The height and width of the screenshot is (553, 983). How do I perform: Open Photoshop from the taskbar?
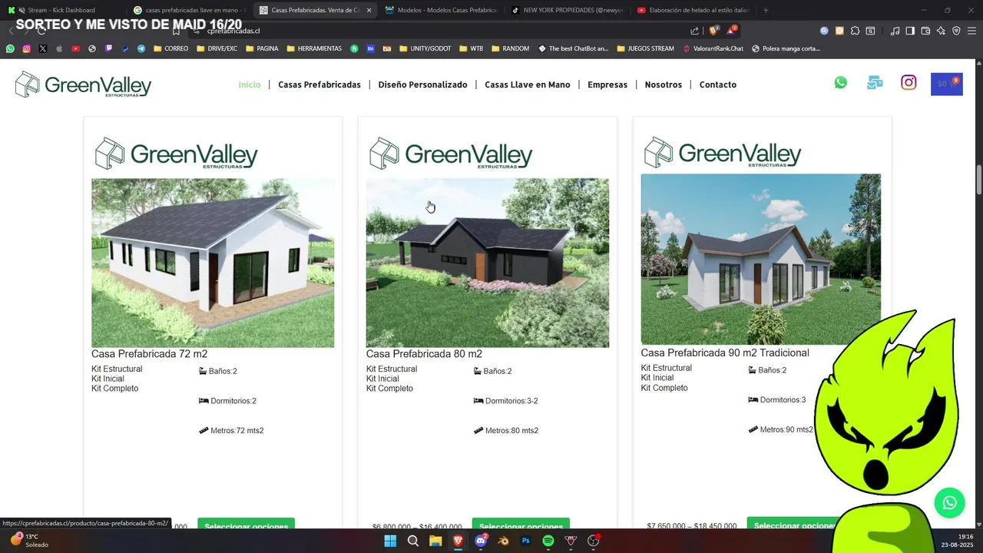tap(526, 541)
